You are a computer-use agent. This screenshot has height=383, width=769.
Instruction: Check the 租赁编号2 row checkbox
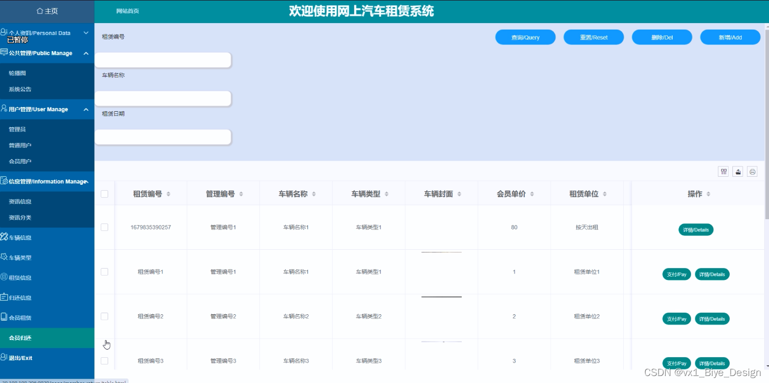click(x=104, y=316)
